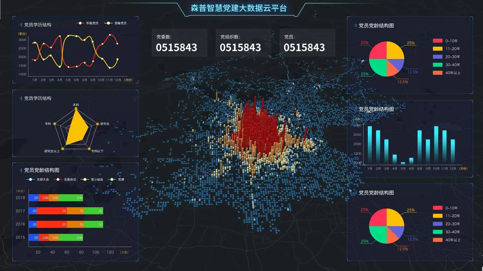Click the orange segment of the 2016 bar
This screenshot has height=271, width=483.
pos(75,224)
